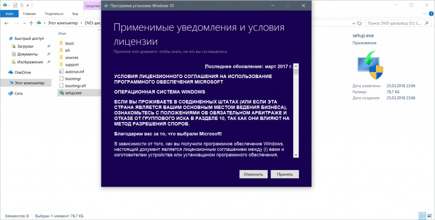Click the pin icon next to Изображения
Image resolution: width=435 pixels, height=220 pixels.
pyautogui.click(x=48, y=62)
